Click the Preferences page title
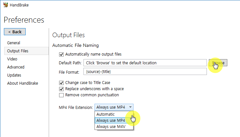 (24, 20)
